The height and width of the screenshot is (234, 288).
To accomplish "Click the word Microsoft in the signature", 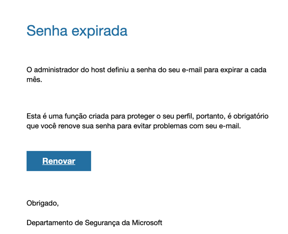I will (147, 223).
